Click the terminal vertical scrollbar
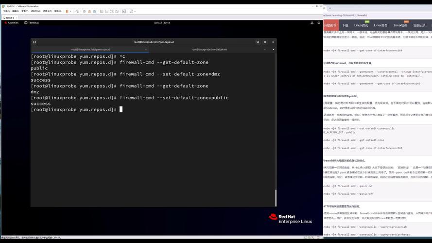The image size is (432, 243). coord(275,197)
